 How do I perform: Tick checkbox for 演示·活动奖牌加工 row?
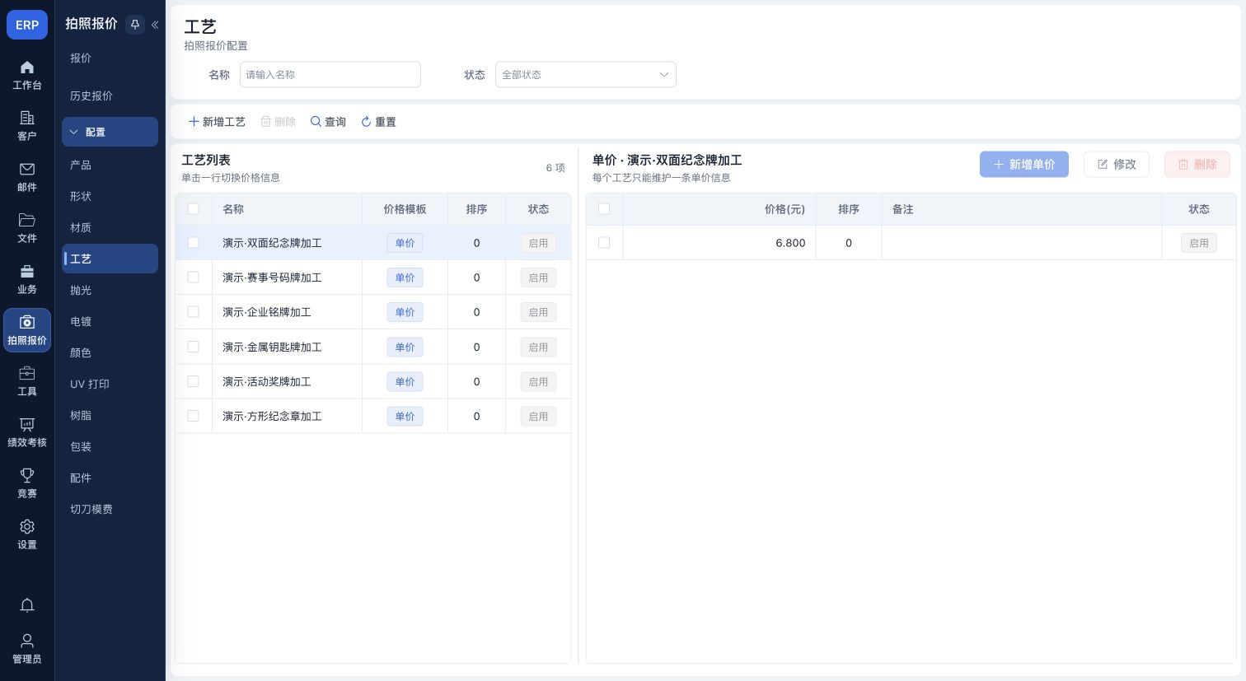click(x=194, y=381)
